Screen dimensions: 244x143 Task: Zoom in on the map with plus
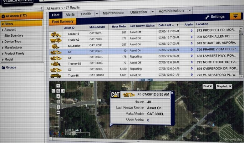click(x=58, y=107)
